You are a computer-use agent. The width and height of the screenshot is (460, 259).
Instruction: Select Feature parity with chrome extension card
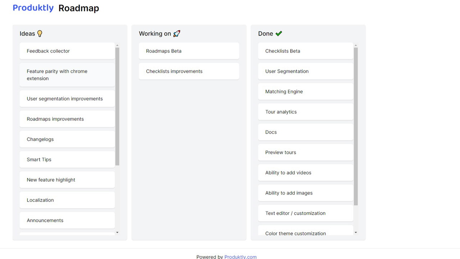tap(67, 75)
